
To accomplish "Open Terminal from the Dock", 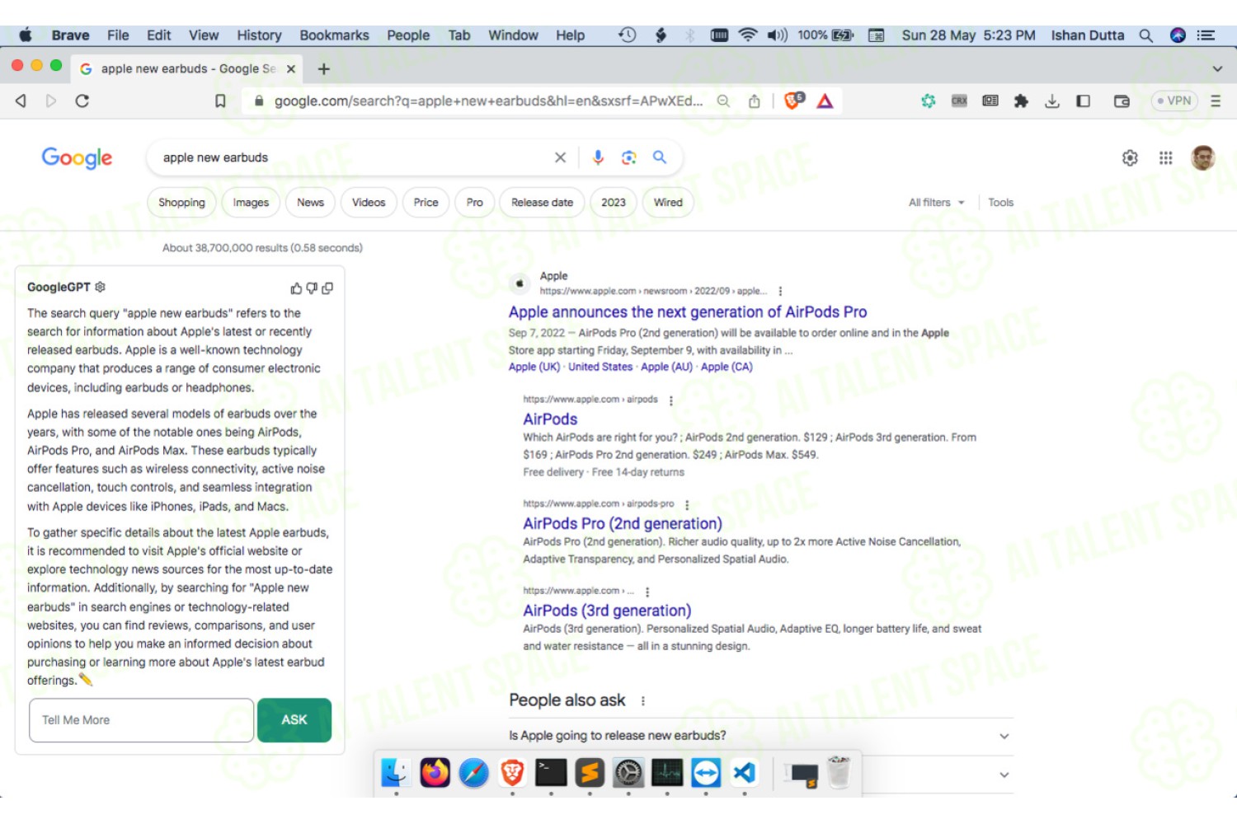I will click(551, 773).
